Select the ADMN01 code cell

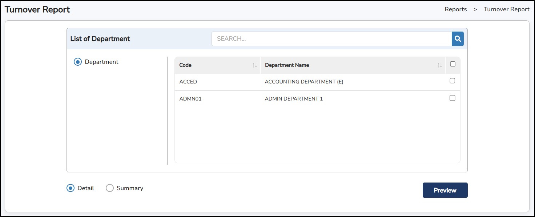point(190,99)
